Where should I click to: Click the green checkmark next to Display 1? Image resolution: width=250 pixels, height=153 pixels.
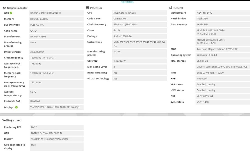coord(16,107)
